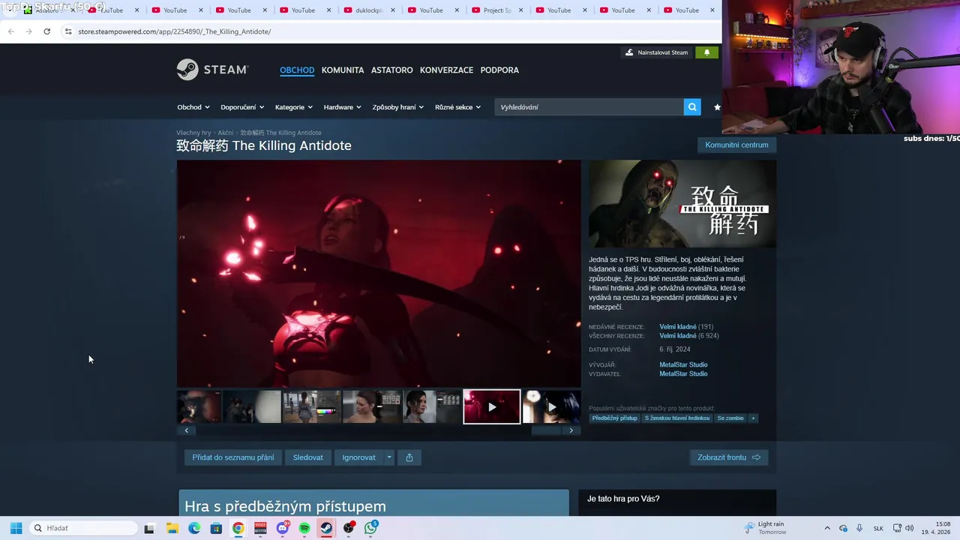The image size is (960, 540).
Task: Switch to the duklockpl browser tab
Action: (368, 10)
